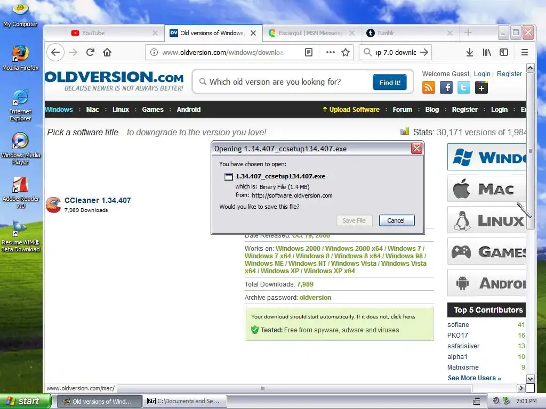
Task: Click the Mac sidebar banner
Action: (486, 189)
